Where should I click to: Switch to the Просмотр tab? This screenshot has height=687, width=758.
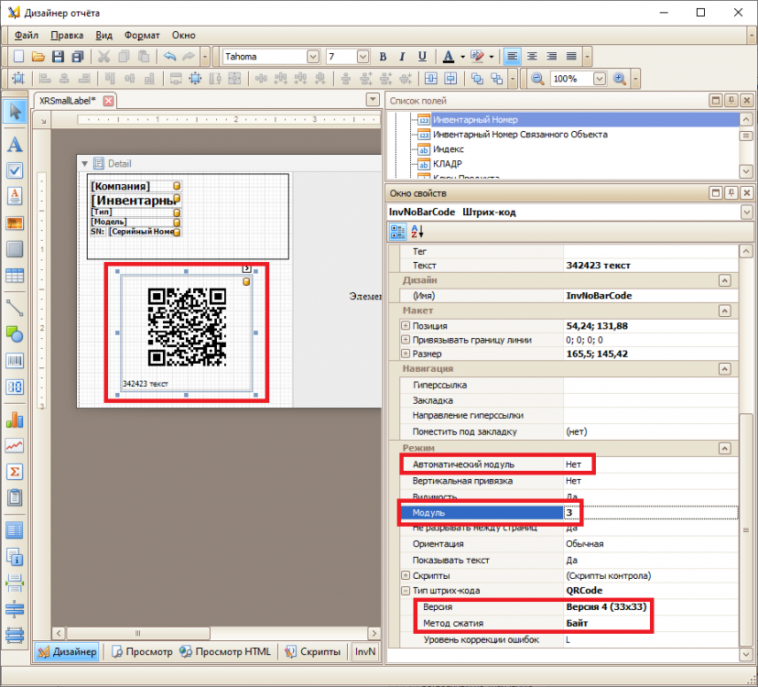point(142,651)
